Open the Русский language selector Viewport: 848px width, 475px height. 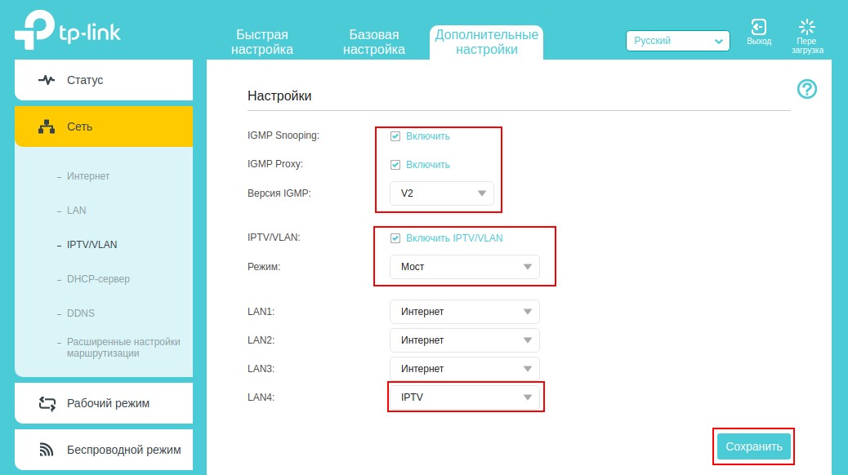click(677, 41)
